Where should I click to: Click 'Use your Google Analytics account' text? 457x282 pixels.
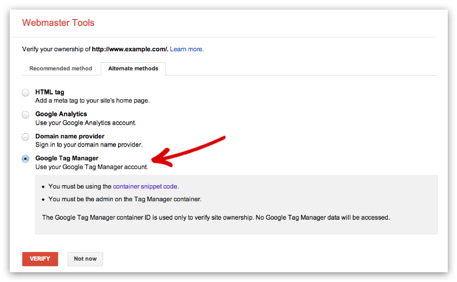[x=86, y=122]
